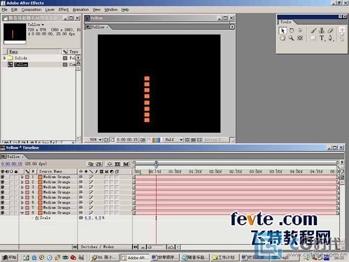
Task: Hide layer 4 using its eye icon
Action: pos(3,192)
